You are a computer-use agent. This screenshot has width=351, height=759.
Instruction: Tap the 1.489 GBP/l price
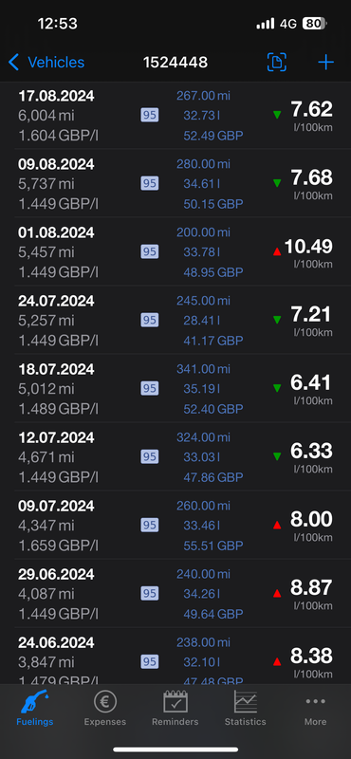[59, 409]
